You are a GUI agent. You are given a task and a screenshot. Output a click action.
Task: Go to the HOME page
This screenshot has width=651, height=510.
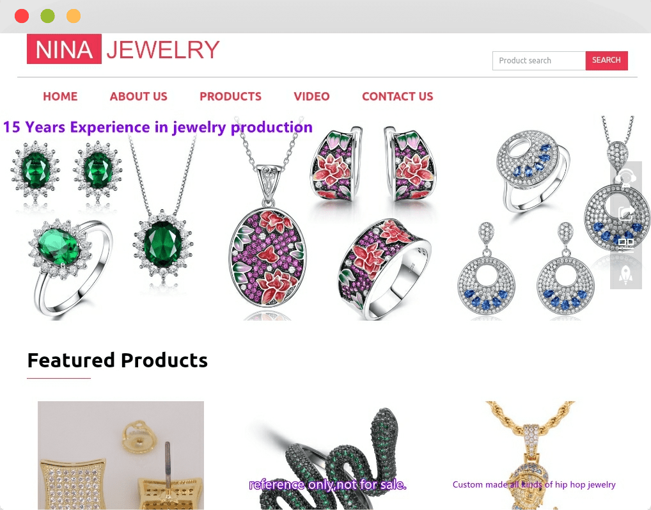(x=60, y=97)
